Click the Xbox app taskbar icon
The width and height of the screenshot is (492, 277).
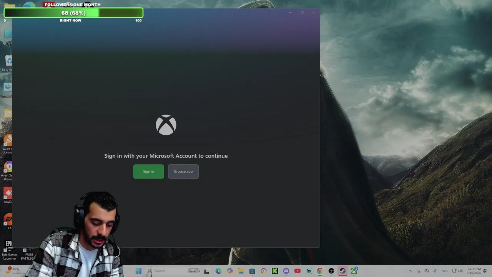coord(354,271)
